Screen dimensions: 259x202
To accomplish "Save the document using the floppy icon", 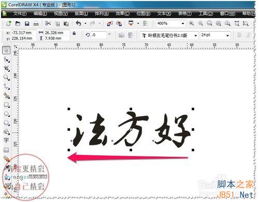I will click(27, 23).
